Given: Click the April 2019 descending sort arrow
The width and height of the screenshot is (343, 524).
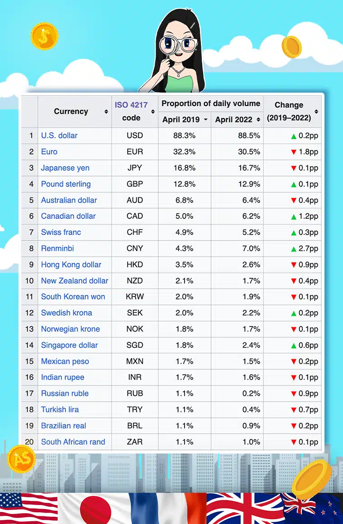Looking at the screenshot, I should coord(206,120).
